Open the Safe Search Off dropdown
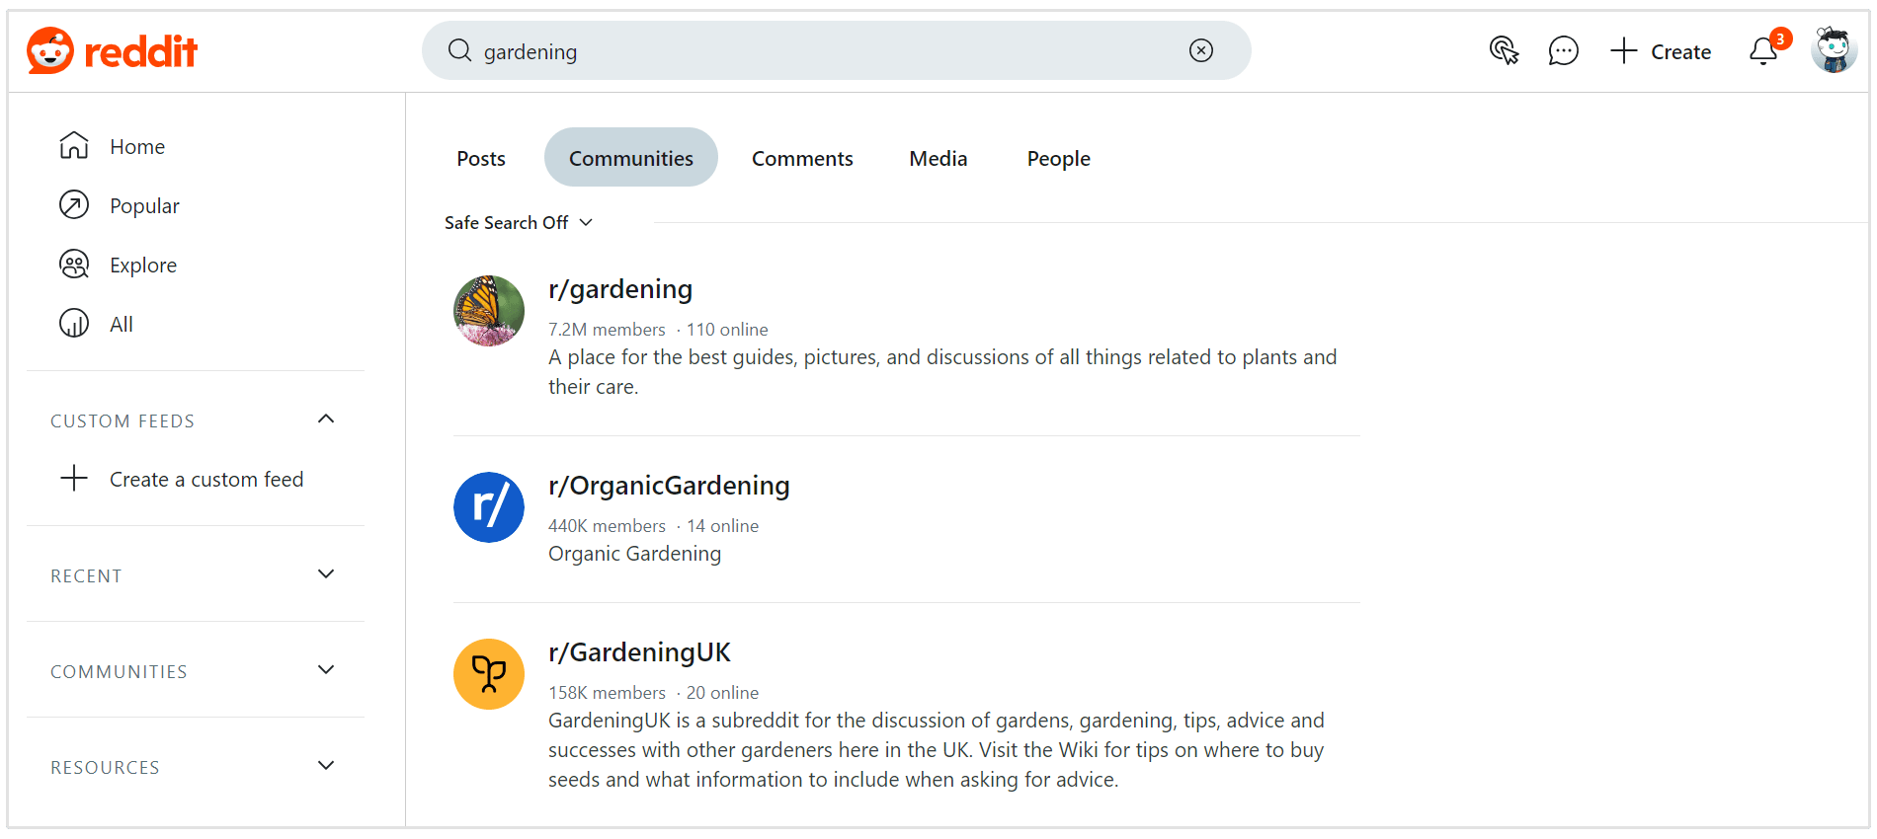The image size is (1877, 839). [519, 223]
